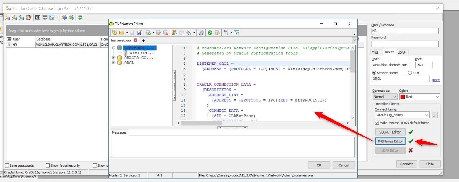This screenshot has height=182, width=459.
Task: Click the grid options icon in Login toolbar
Action: coord(52,17)
